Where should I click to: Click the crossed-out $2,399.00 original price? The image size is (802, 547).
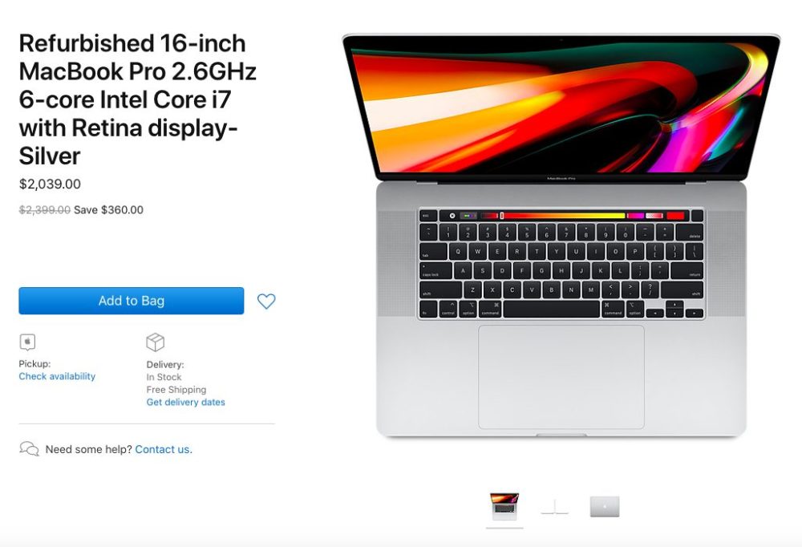(44, 210)
